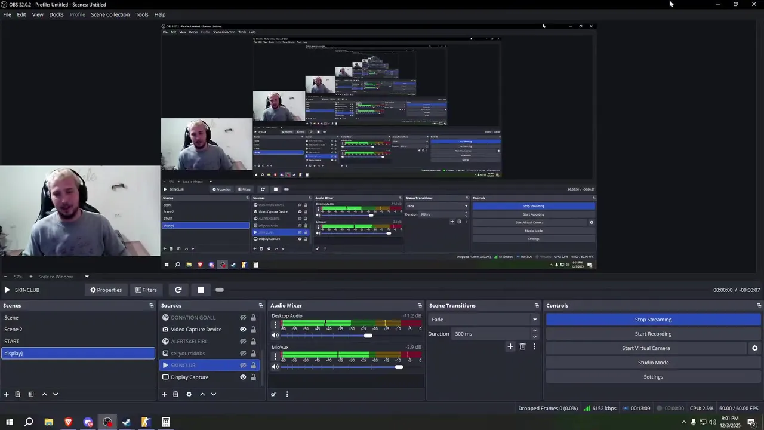Open the Docks menu
The image size is (764, 430).
[x=56, y=14]
